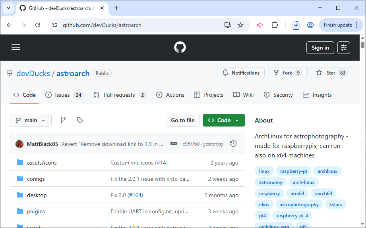Image resolution: width=366 pixels, height=228 pixels.
Task: Open the Actions tab
Action: (x=170, y=95)
